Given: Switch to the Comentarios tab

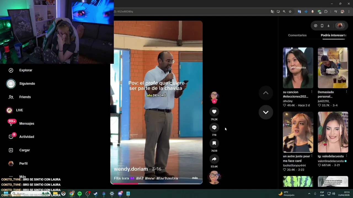Looking at the screenshot, I should [x=297, y=35].
